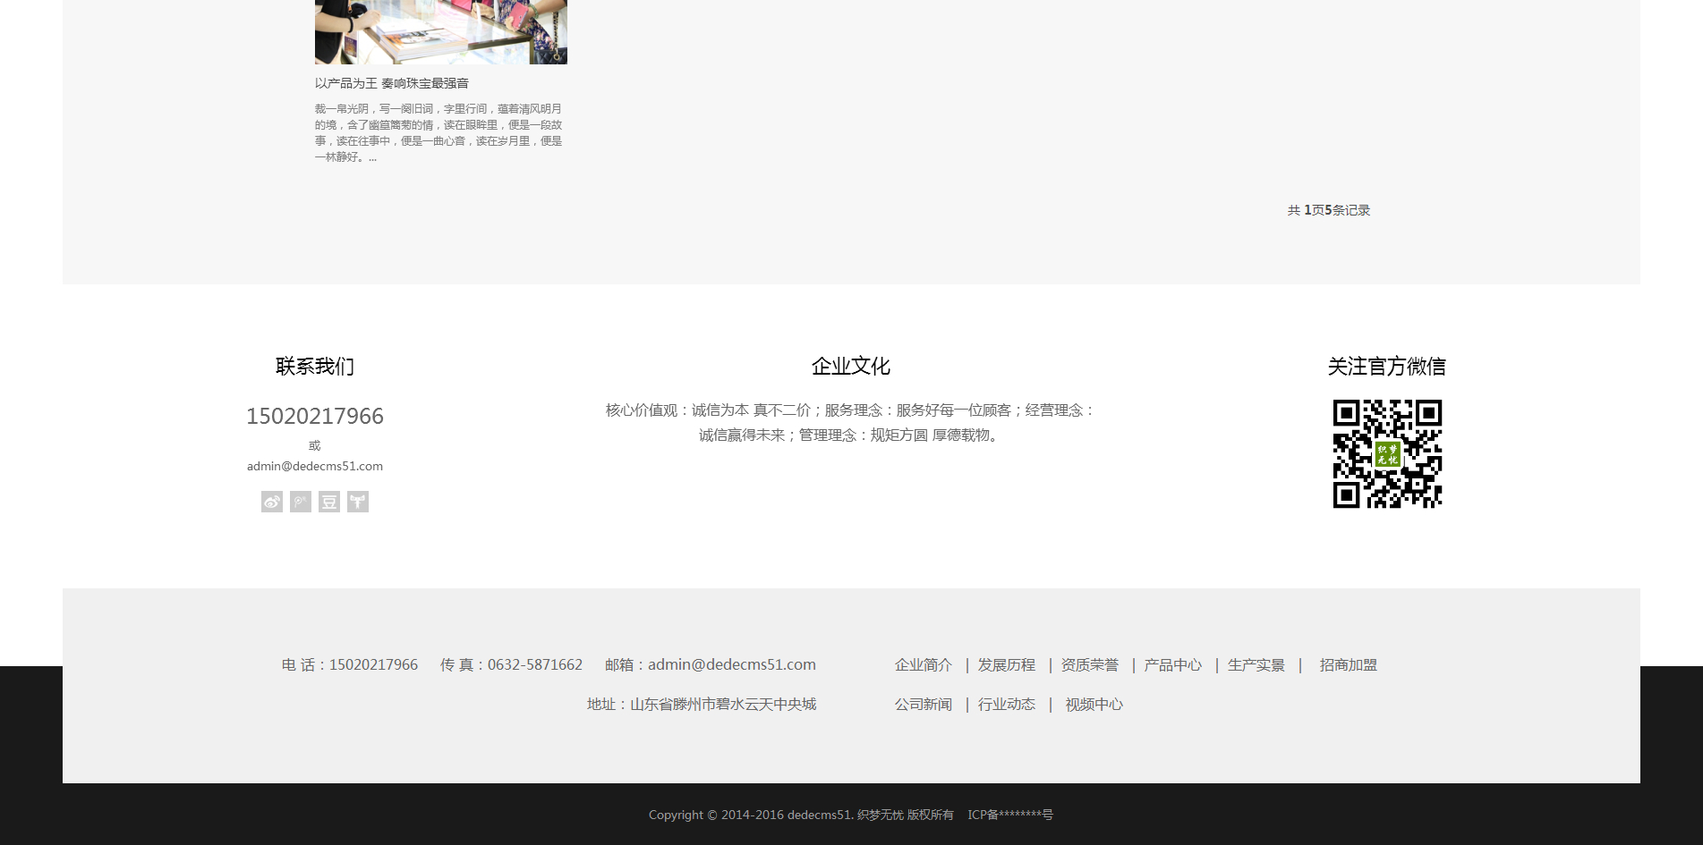Click the WeChat QR code image
The width and height of the screenshot is (1703, 845).
1387,453
